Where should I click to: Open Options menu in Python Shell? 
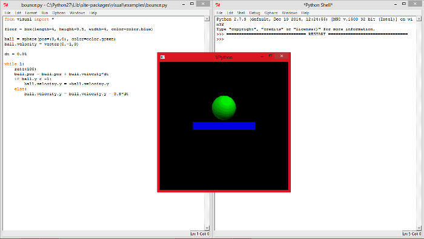tap(271, 13)
